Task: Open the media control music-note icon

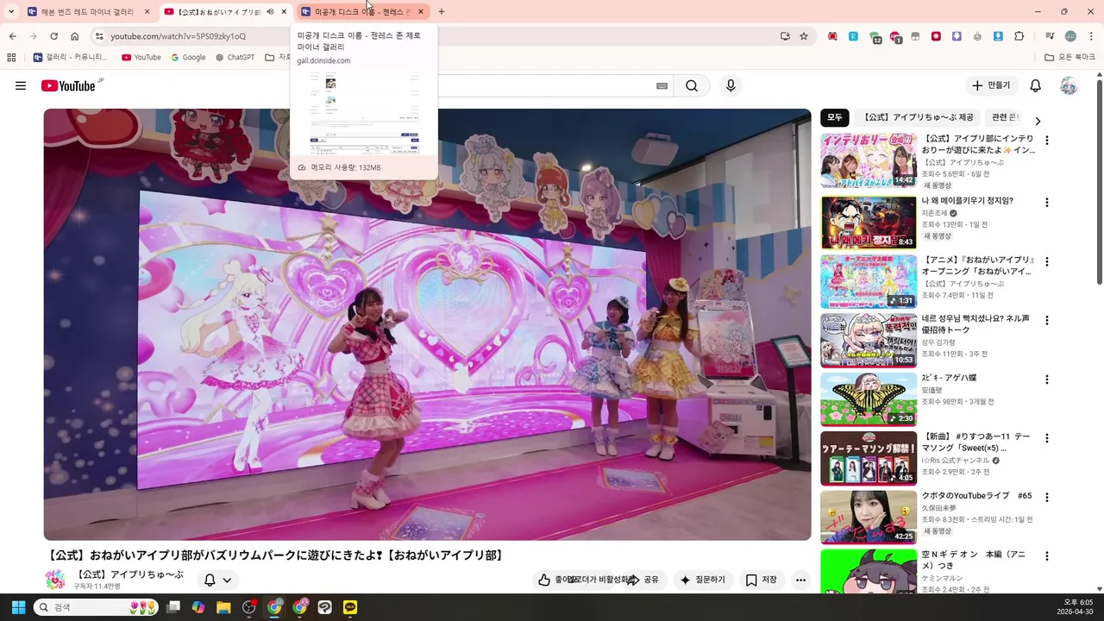Action: pyautogui.click(x=1050, y=36)
